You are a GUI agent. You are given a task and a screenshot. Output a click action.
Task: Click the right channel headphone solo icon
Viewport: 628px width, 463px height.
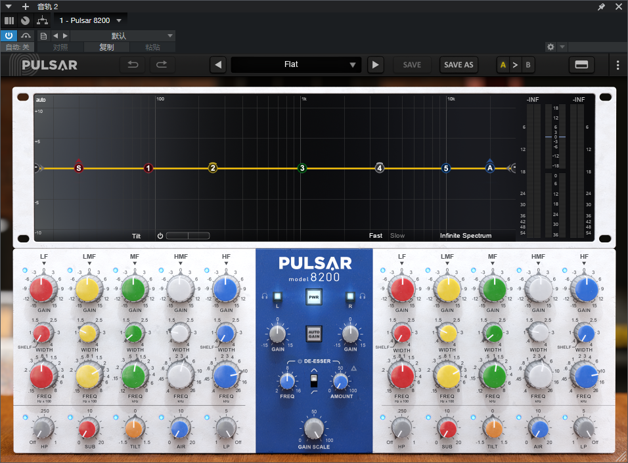pyautogui.click(x=363, y=296)
